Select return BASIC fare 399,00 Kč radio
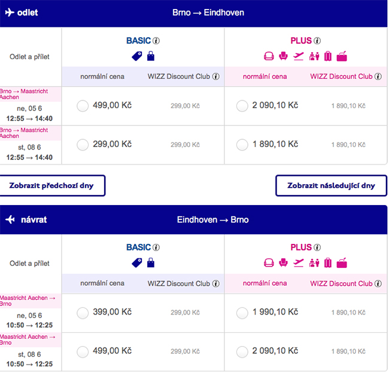 tap(83, 313)
